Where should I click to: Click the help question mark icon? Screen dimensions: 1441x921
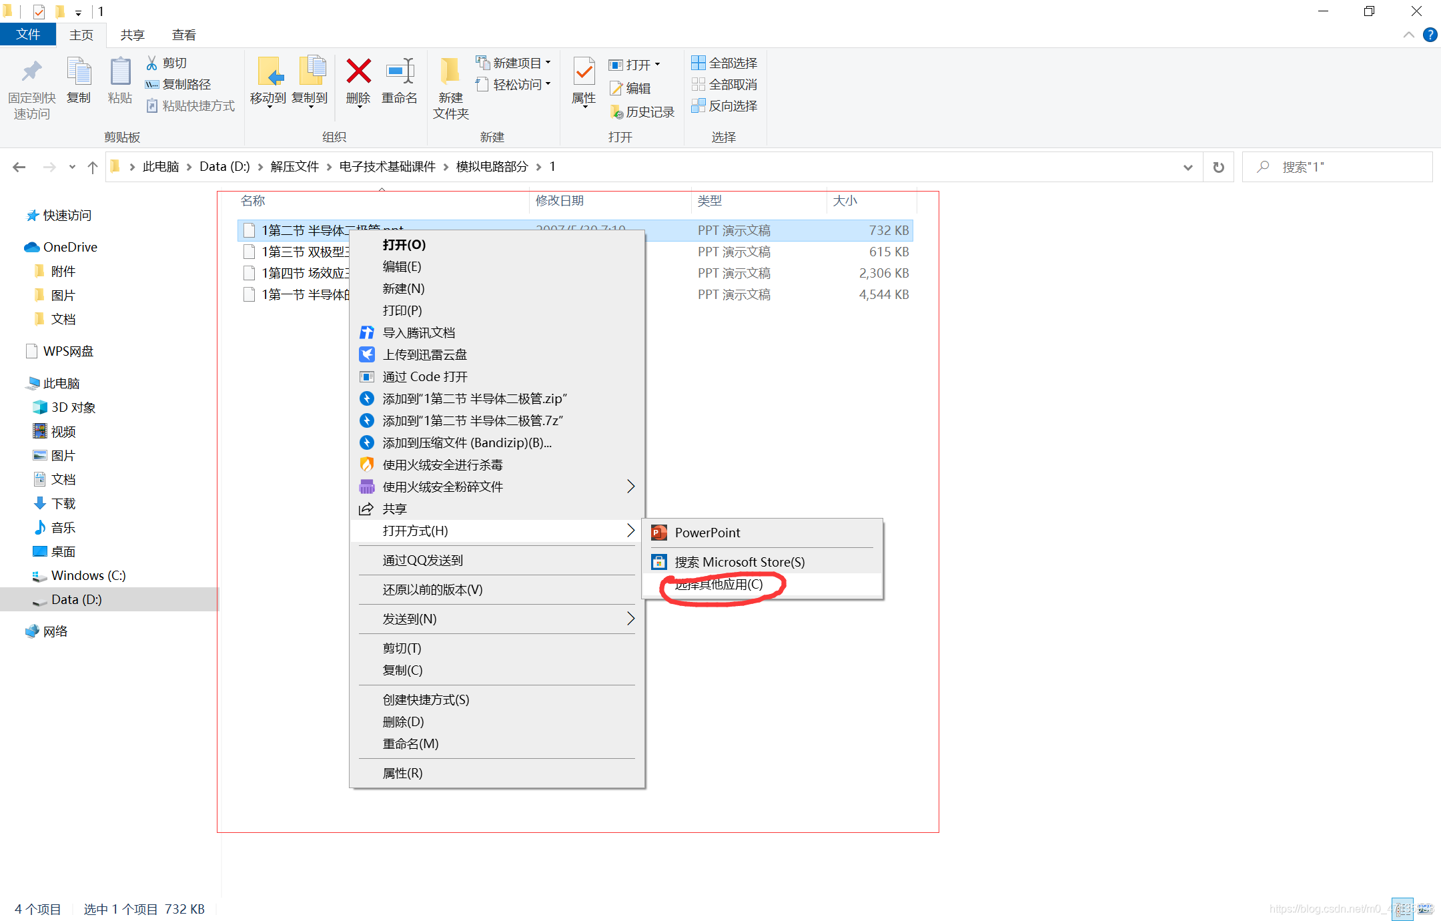click(1430, 35)
